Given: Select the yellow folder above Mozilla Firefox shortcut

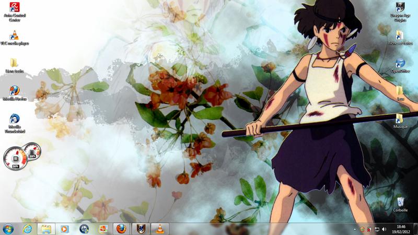Looking at the screenshot, I should (15, 66).
